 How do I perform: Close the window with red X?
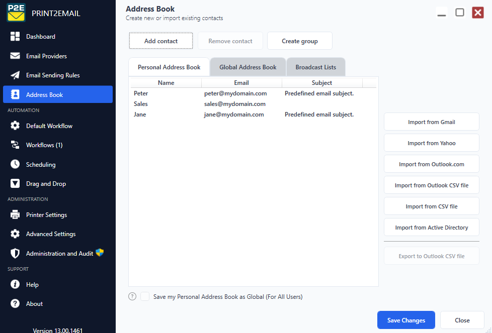click(478, 13)
